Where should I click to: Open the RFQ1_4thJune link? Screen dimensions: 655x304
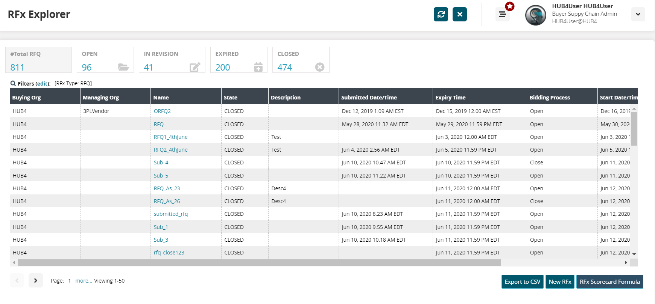(170, 137)
